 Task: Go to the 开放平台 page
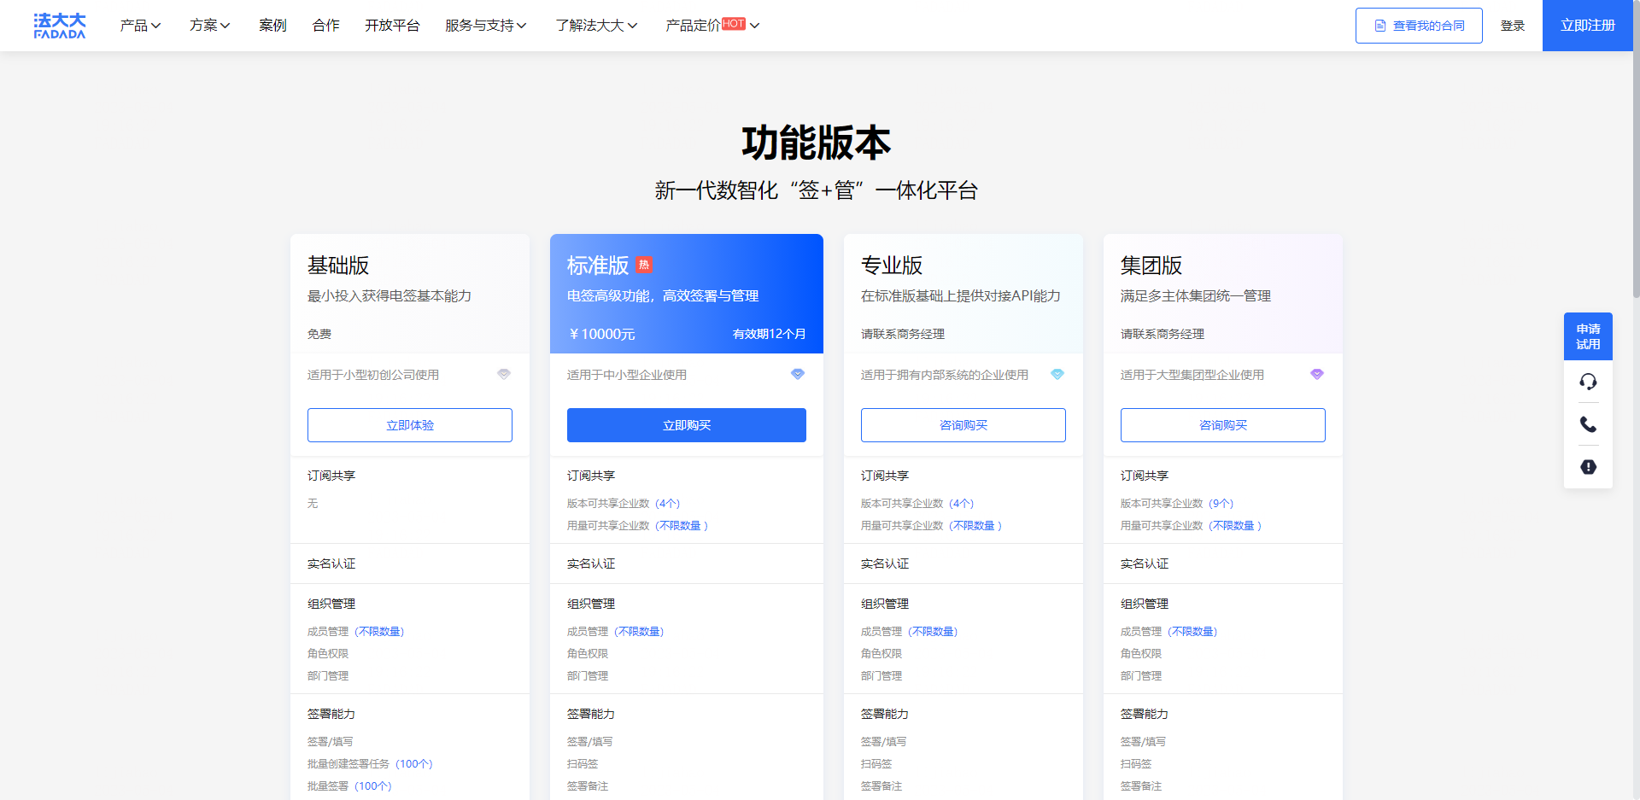point(392,26)
